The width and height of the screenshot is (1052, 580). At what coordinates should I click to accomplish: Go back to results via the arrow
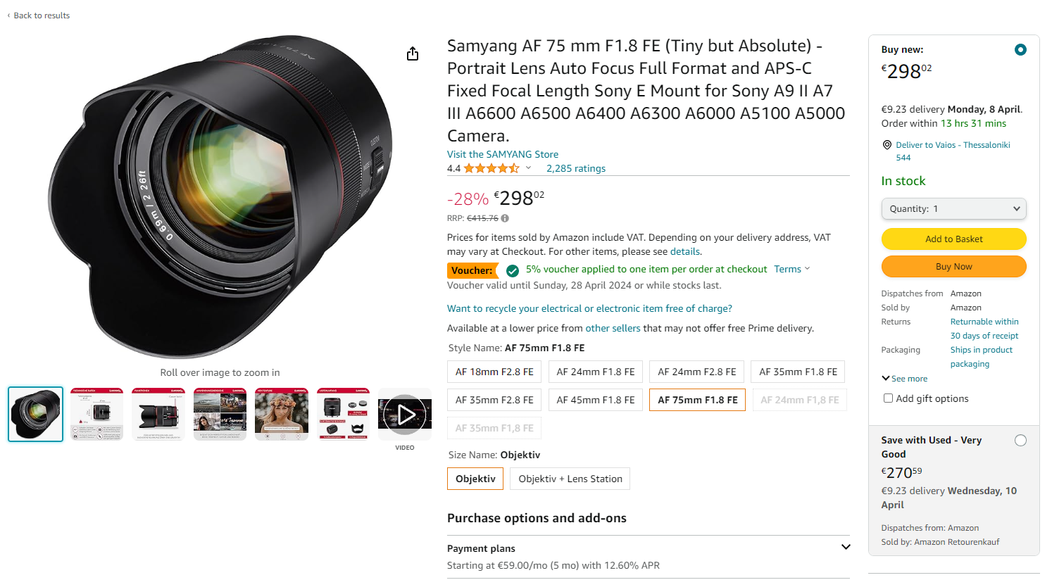[8, 15]
